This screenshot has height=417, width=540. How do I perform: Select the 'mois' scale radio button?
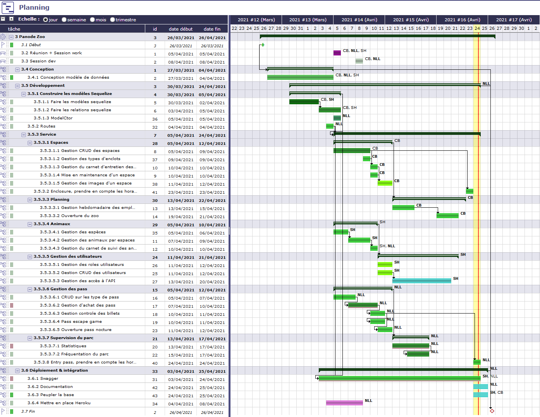coord(92,20)
